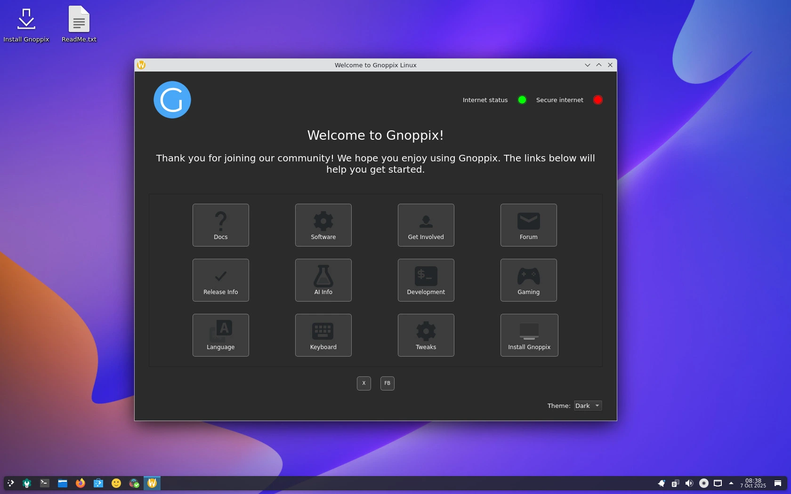Launch the Development terminal tile
This screenshot has width=791, height=494.
[x=426, y=280]
